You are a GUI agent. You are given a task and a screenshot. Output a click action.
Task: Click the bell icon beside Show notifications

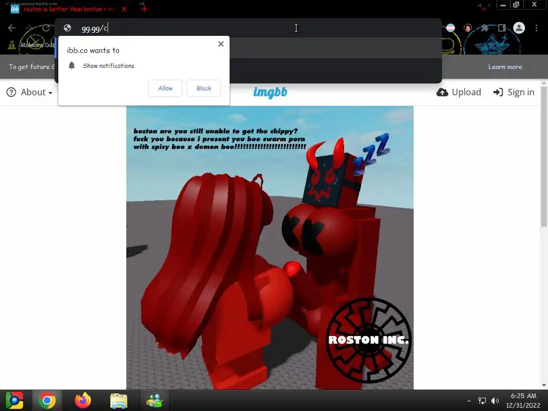72,66
